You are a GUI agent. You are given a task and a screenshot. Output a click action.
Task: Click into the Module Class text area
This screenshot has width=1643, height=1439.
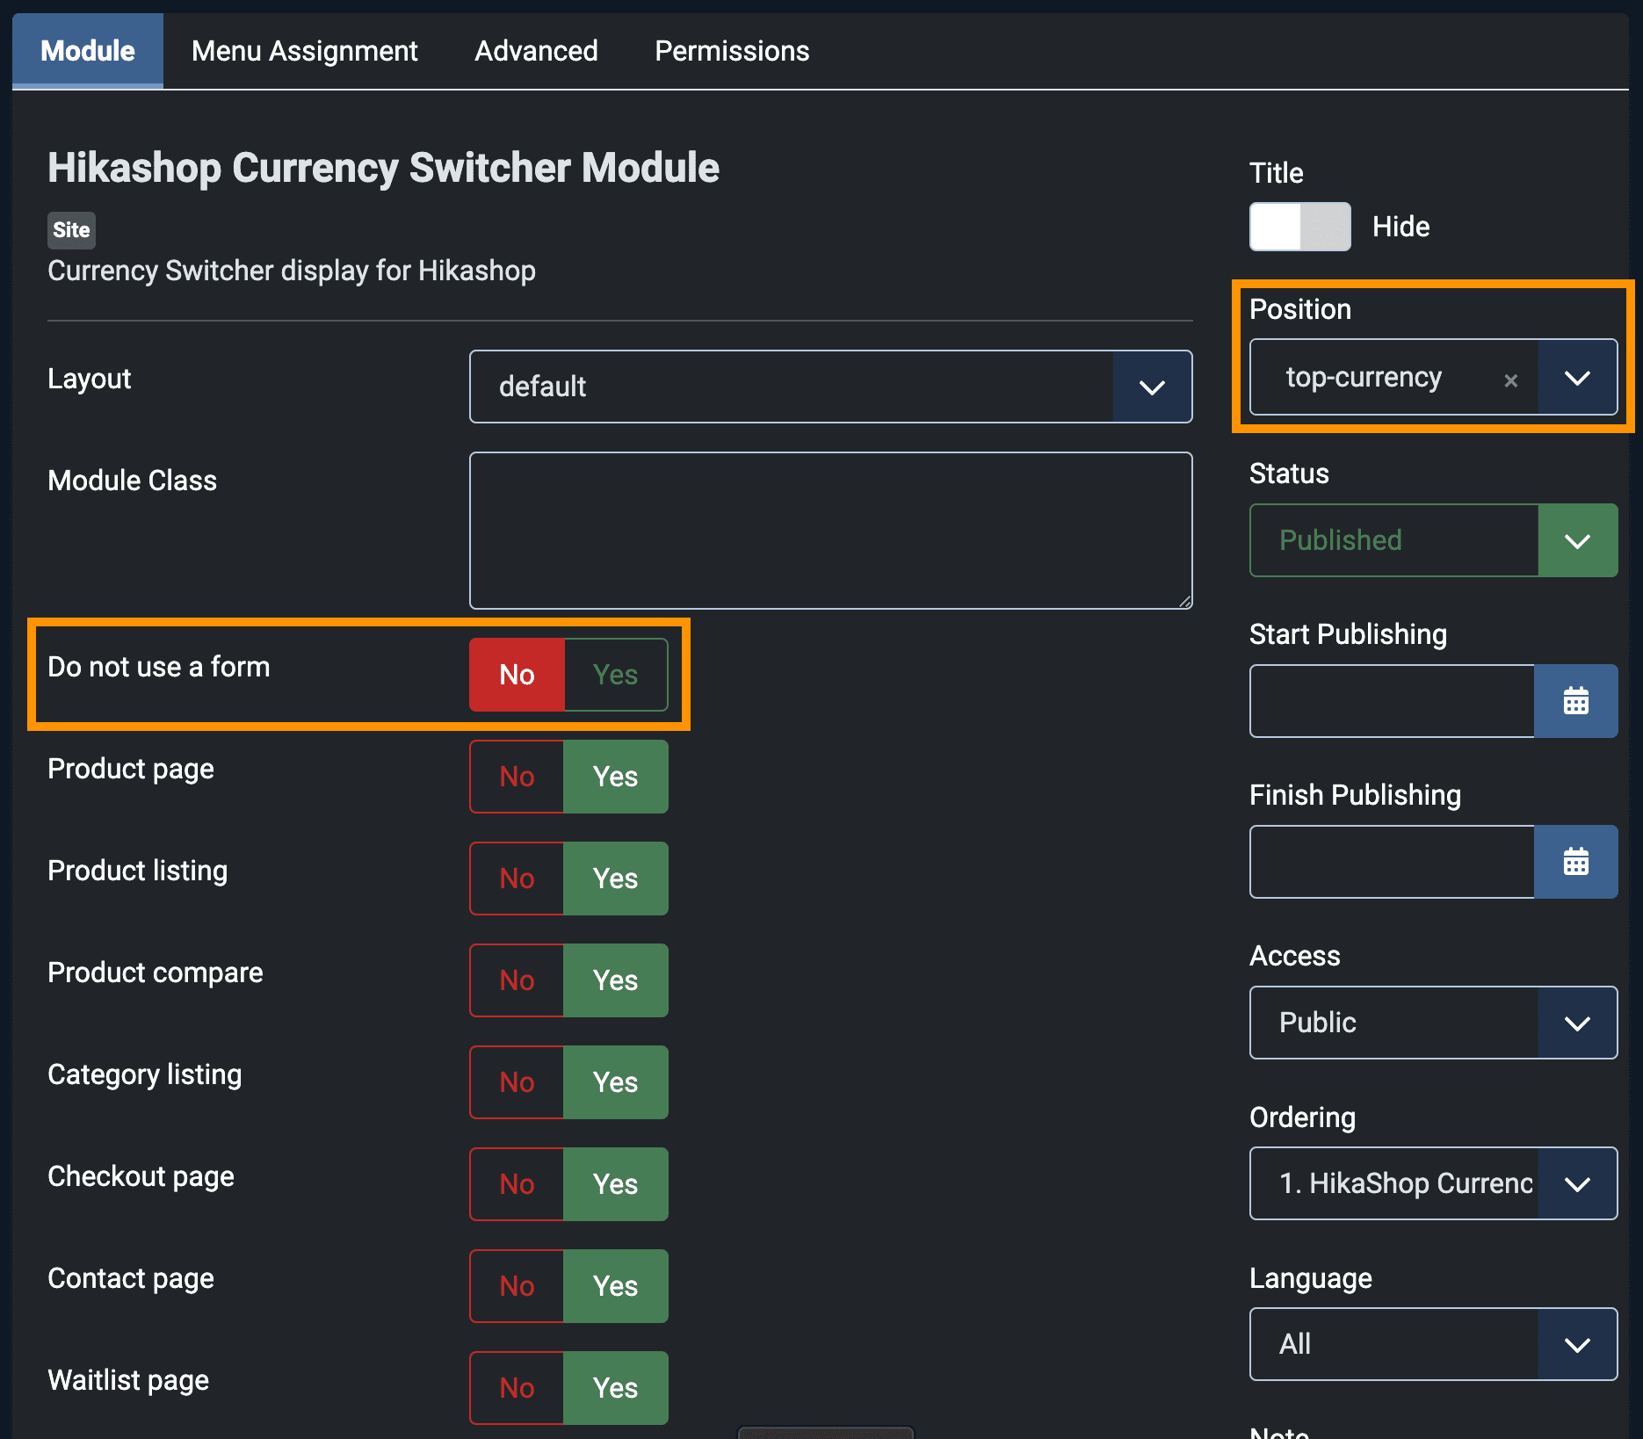coord(830,531)
